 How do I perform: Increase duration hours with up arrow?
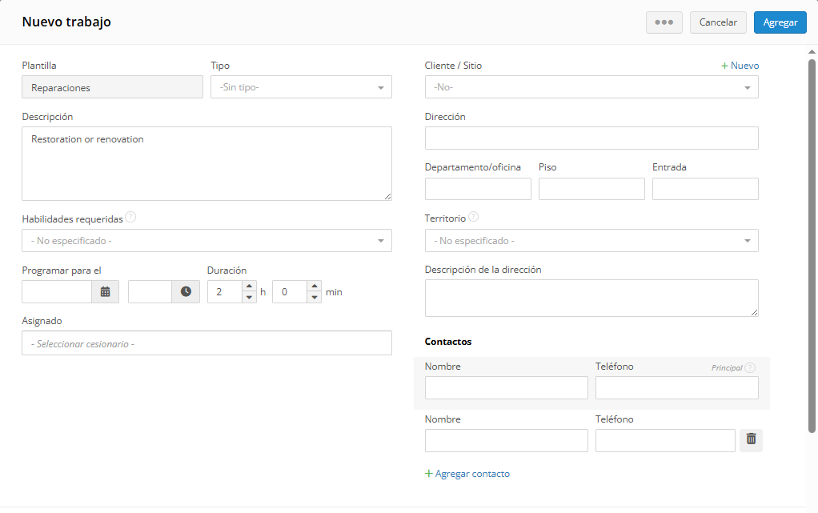(x=250, y=287)
